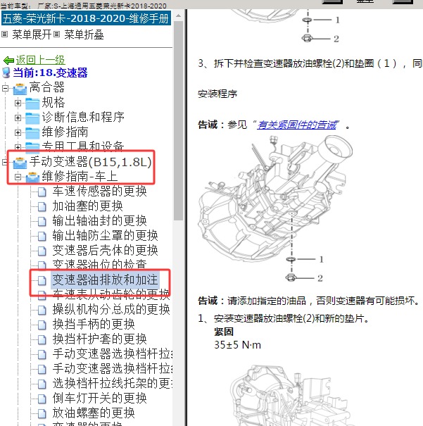Click document icon for 变速器后壳体的更换
The height and width of the screenshot is (426, 423).
[42, 251]
